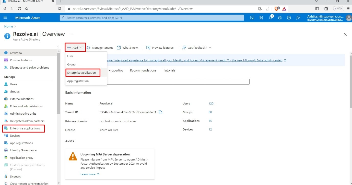Open a new browser tab
352x185 pixels.
[61, 1]
